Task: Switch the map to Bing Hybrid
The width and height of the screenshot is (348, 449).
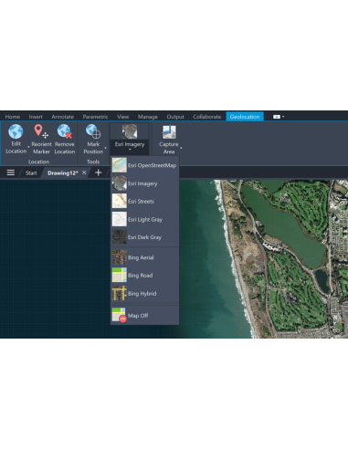Action: 144,293
